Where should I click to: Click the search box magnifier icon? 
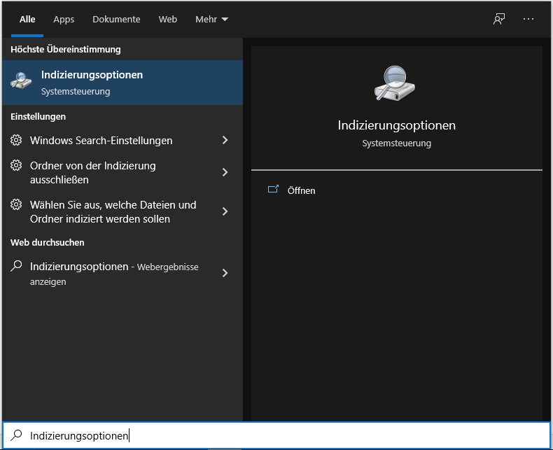(x=16, y=435)
